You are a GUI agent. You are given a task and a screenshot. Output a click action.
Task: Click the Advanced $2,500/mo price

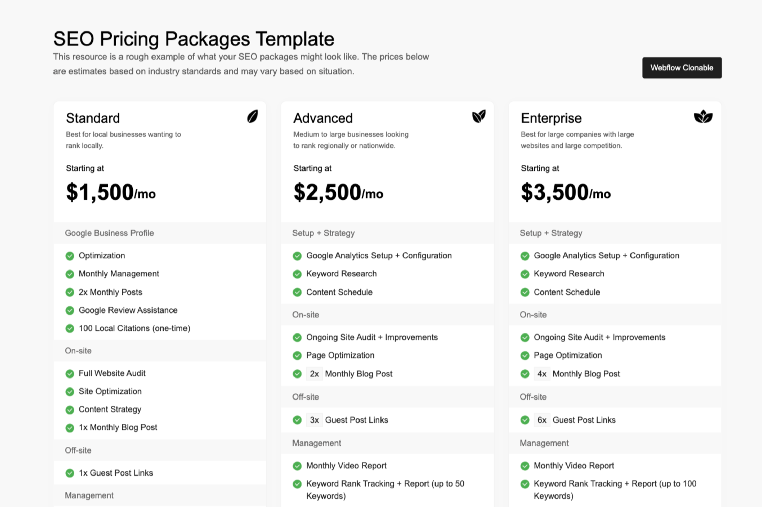(338, 192)
